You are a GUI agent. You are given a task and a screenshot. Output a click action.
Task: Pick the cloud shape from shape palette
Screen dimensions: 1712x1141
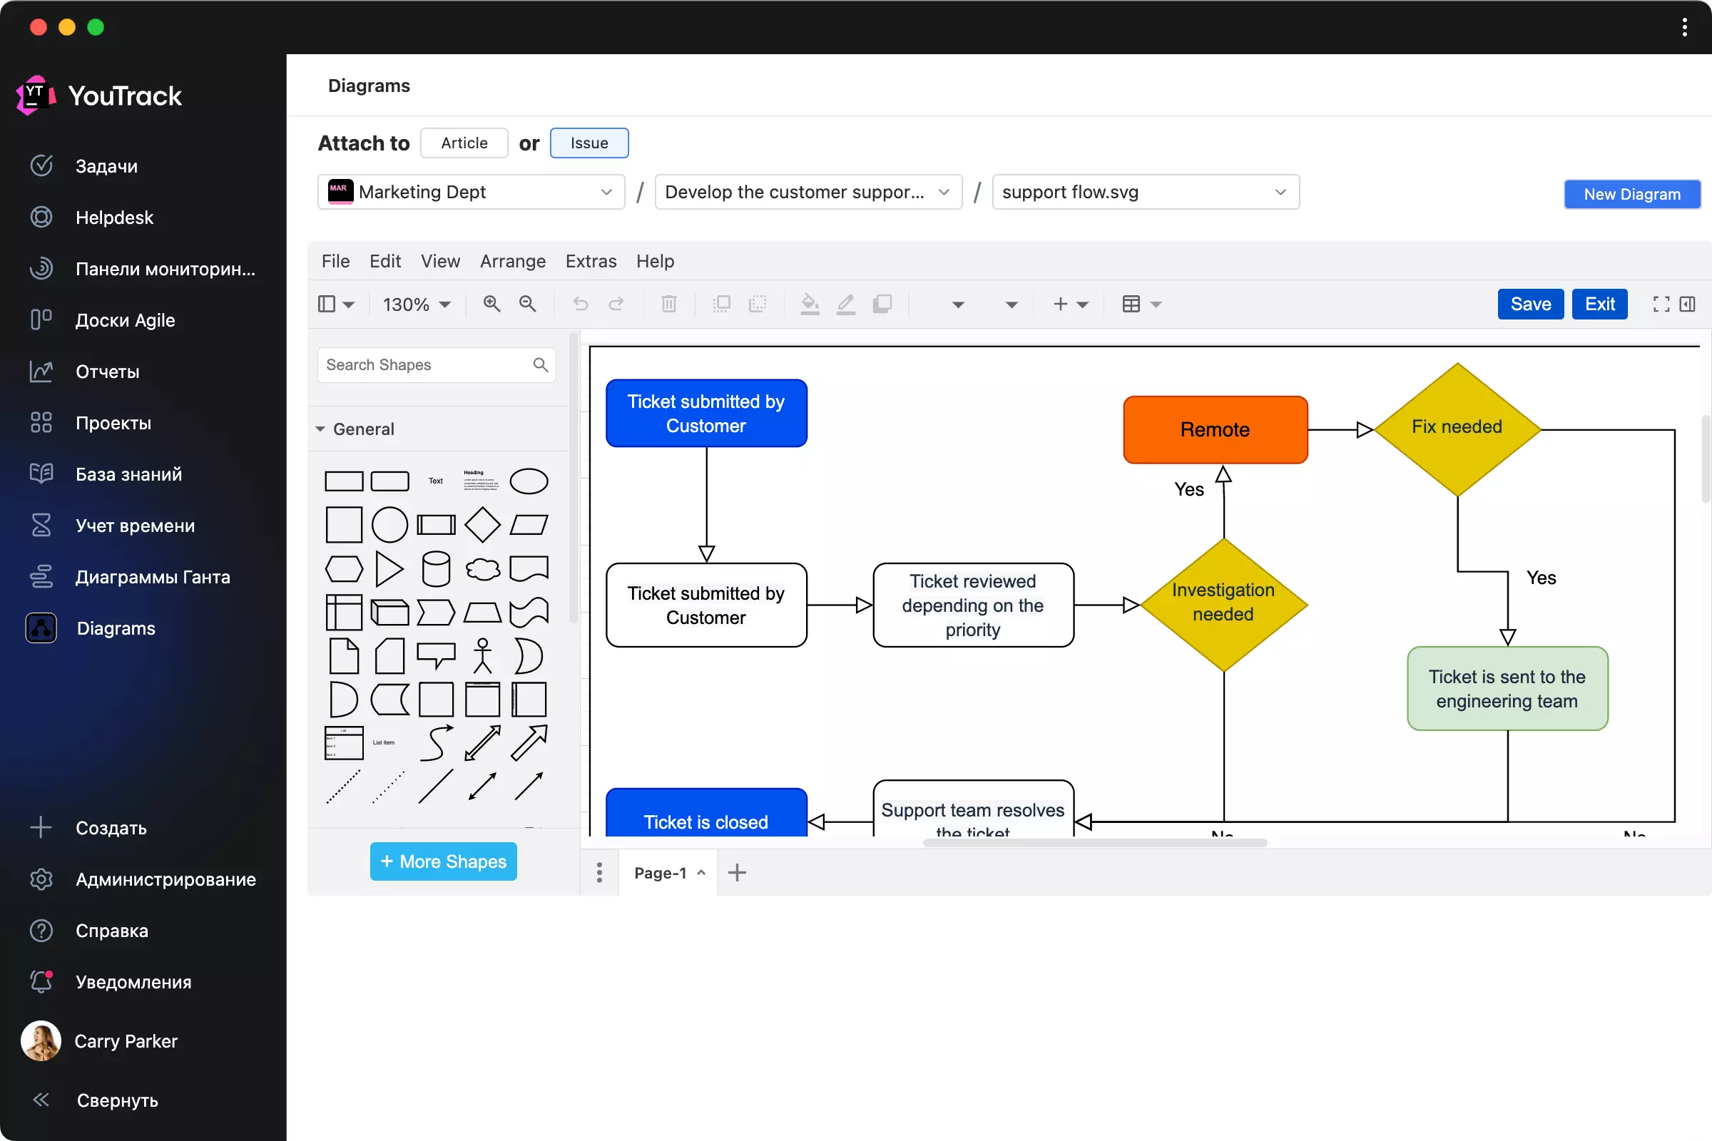482,569
